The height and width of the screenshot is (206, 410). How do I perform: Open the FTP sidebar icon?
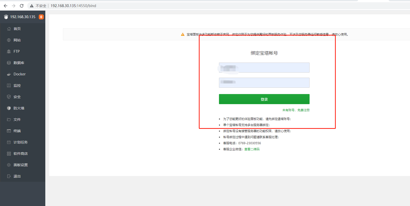click(x=9, y=51)
